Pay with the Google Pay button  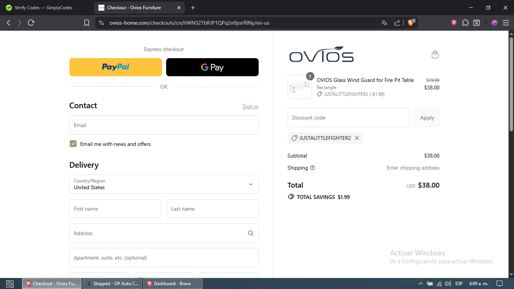(212, 67)
